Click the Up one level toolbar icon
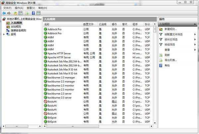Screen dimensions: 199x134 [x=15, y=13]
